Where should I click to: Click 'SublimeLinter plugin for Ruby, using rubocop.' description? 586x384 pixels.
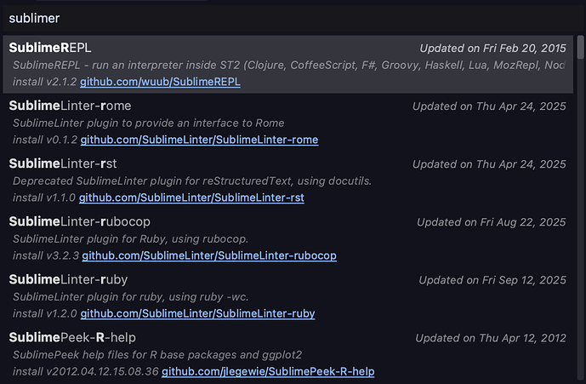point(130,239)
